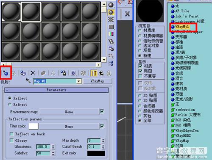Click Assign Material to Selection icon
The height and width of the screenshot is (160, 212).
click(x=23, y=73)
